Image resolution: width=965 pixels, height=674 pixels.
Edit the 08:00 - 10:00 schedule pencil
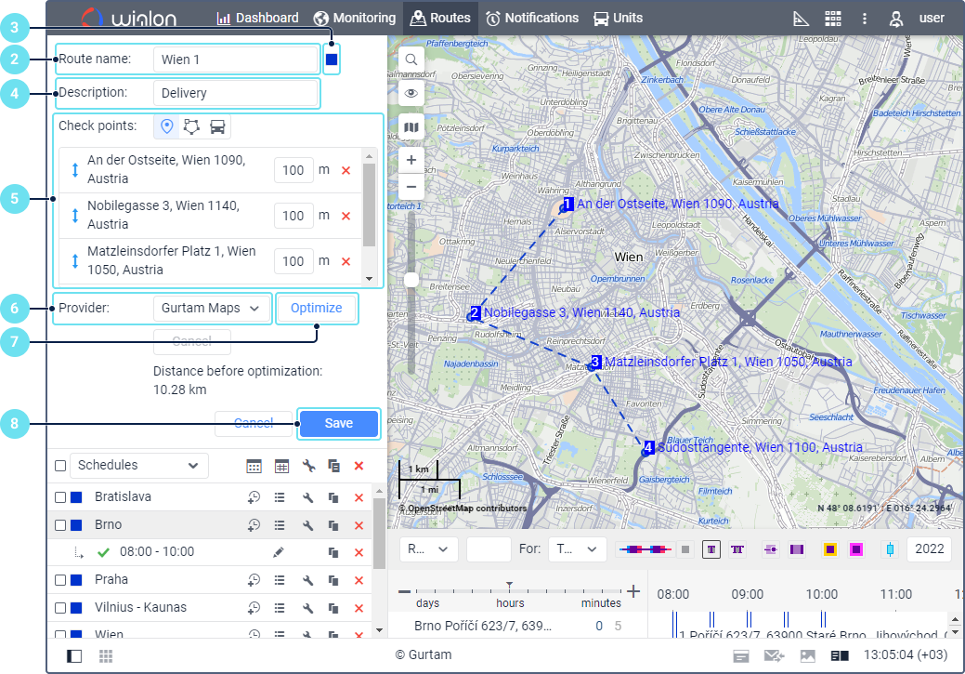[279, 552]
